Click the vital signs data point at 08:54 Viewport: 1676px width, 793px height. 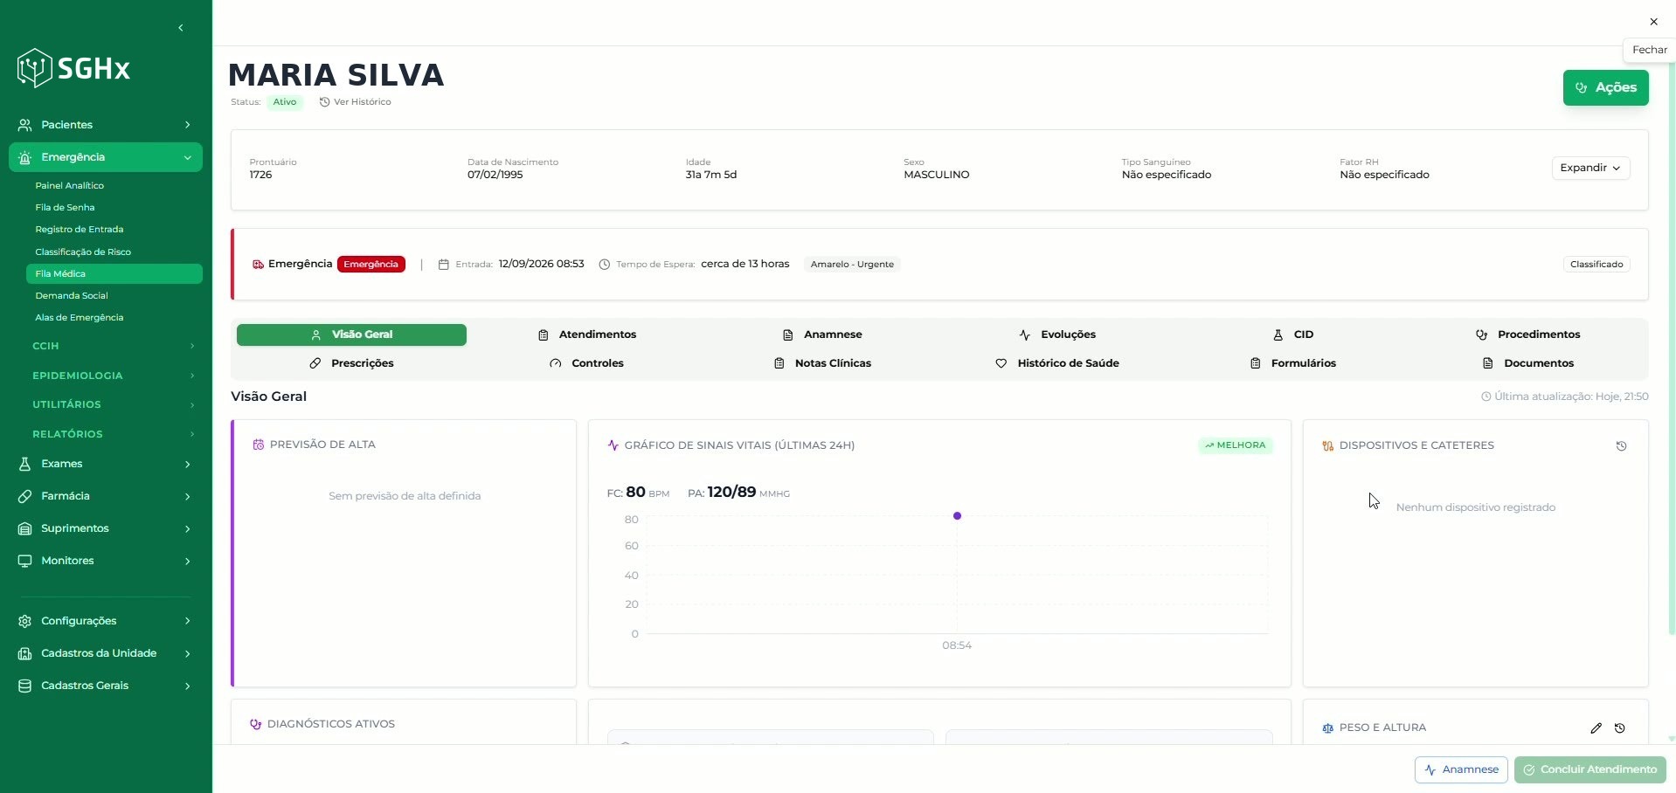point(957,516)
